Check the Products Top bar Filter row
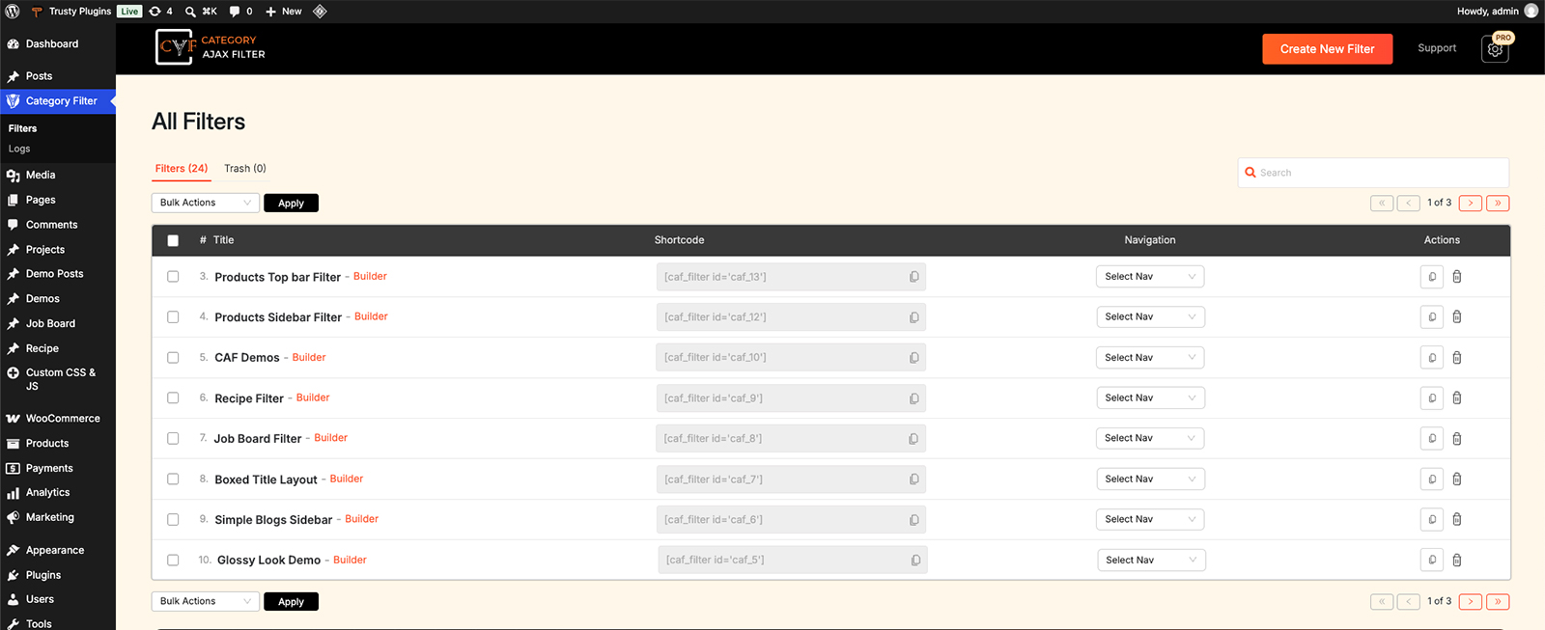 (x=173, y=277)
